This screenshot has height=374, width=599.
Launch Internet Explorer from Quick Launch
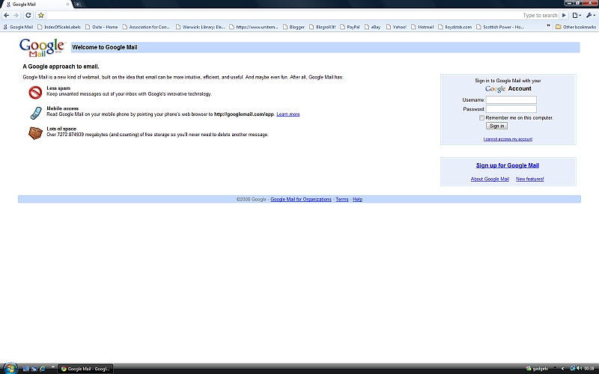pos(43,369)
